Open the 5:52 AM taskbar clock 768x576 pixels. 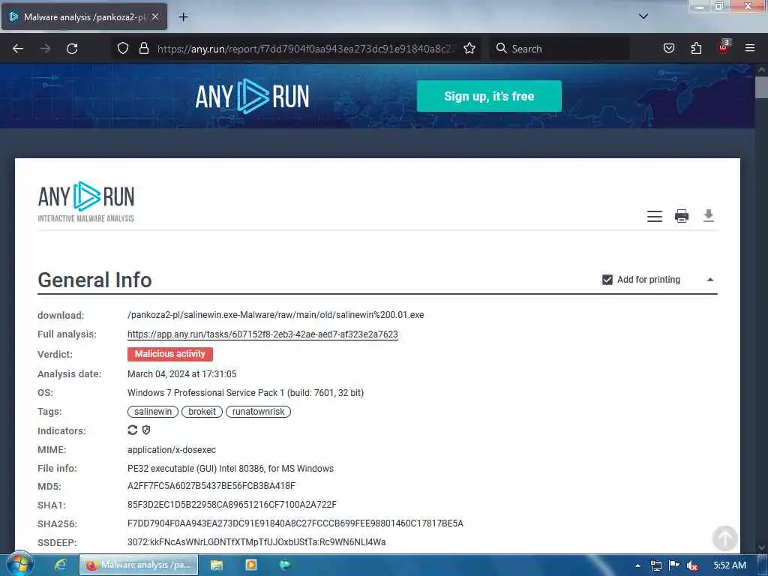click(x=730, y=565)
